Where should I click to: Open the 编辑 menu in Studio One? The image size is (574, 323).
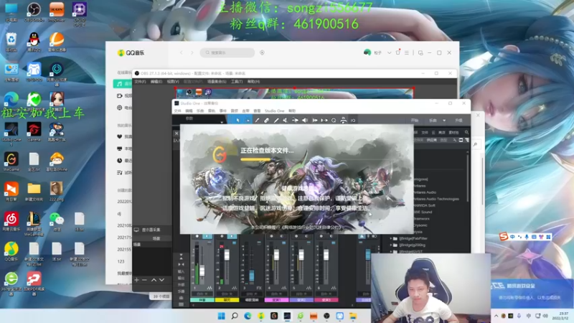pos(189,111)
